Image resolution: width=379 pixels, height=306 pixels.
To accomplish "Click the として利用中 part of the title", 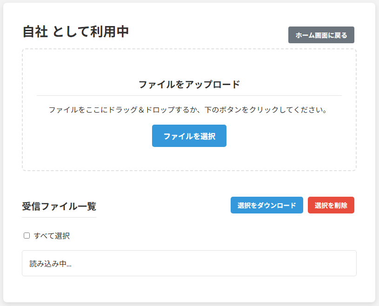I will click(91, 32).
